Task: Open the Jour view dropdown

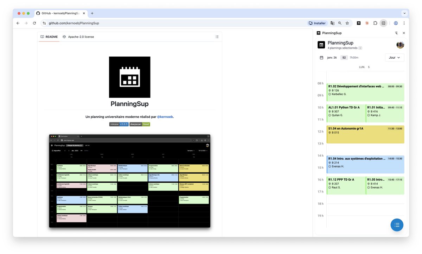Action: pyautogui.click(x=395, y=58)
